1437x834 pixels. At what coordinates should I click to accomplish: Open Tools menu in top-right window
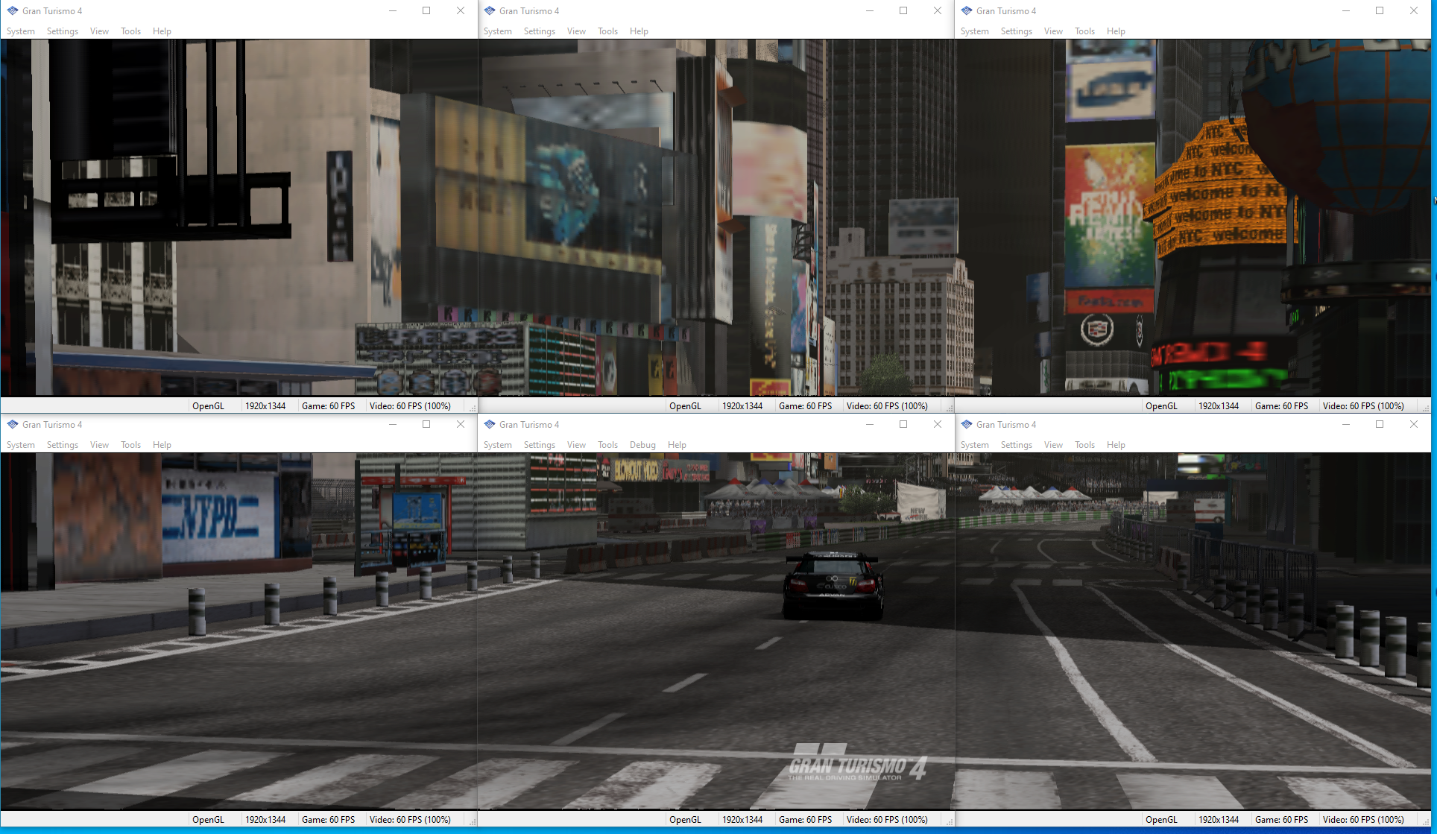click(1085, 31)
